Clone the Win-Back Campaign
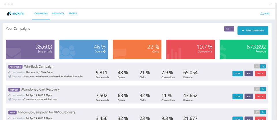Viewport: 277px width, 120px height. coord(237,73)
